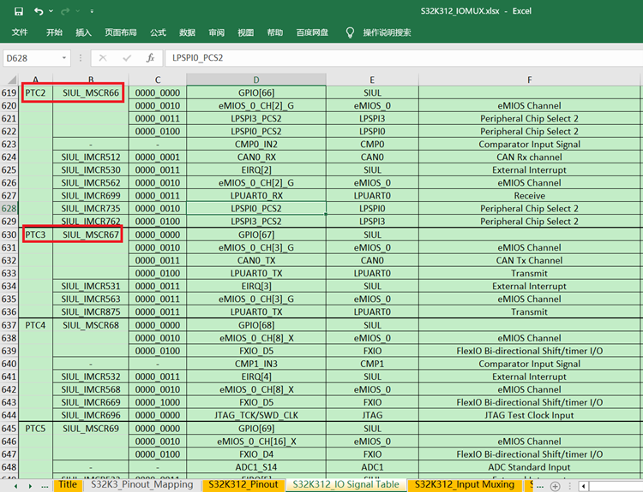Click the ADC1_S14 cell
Screen dimensions: 643x492
pyautogui.click(x=256, y=467)
